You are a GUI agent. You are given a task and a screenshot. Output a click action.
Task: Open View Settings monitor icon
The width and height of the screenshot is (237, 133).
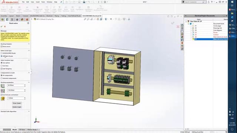124,19
